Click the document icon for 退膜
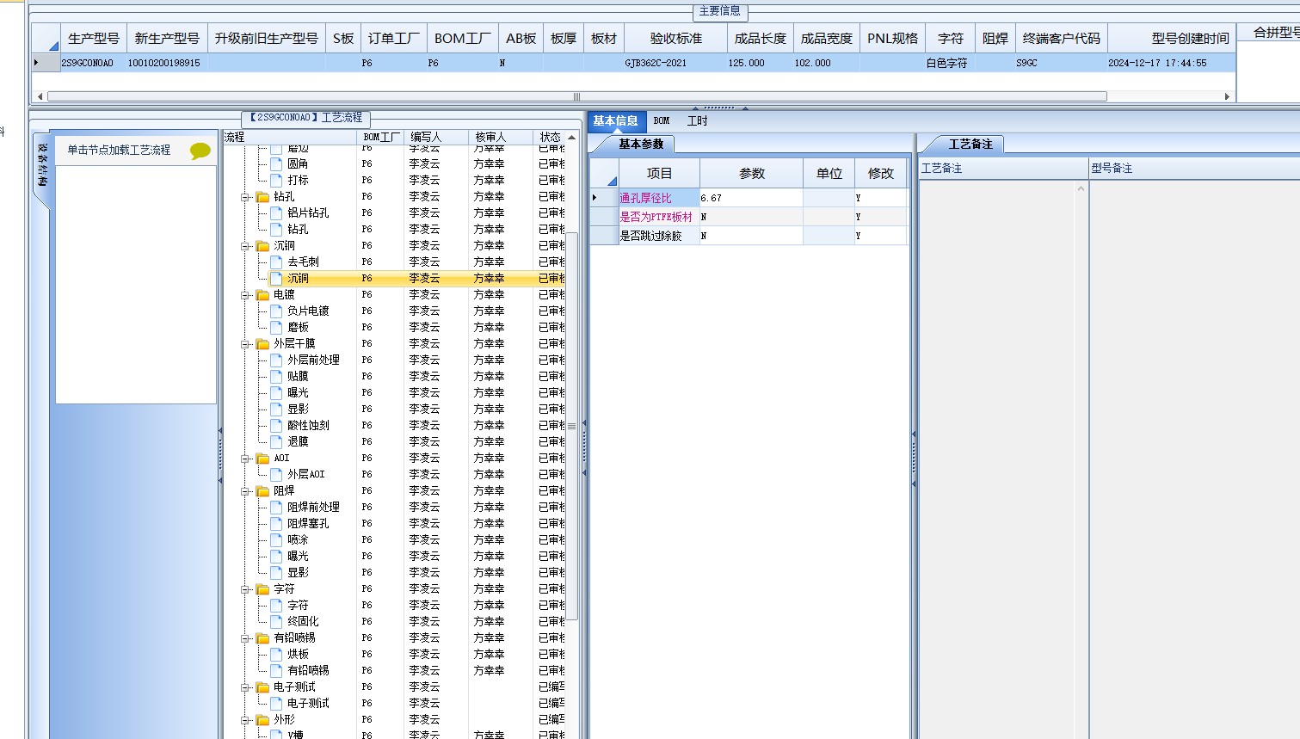Viewport: 1300px width, 739px height. [276, 441]
